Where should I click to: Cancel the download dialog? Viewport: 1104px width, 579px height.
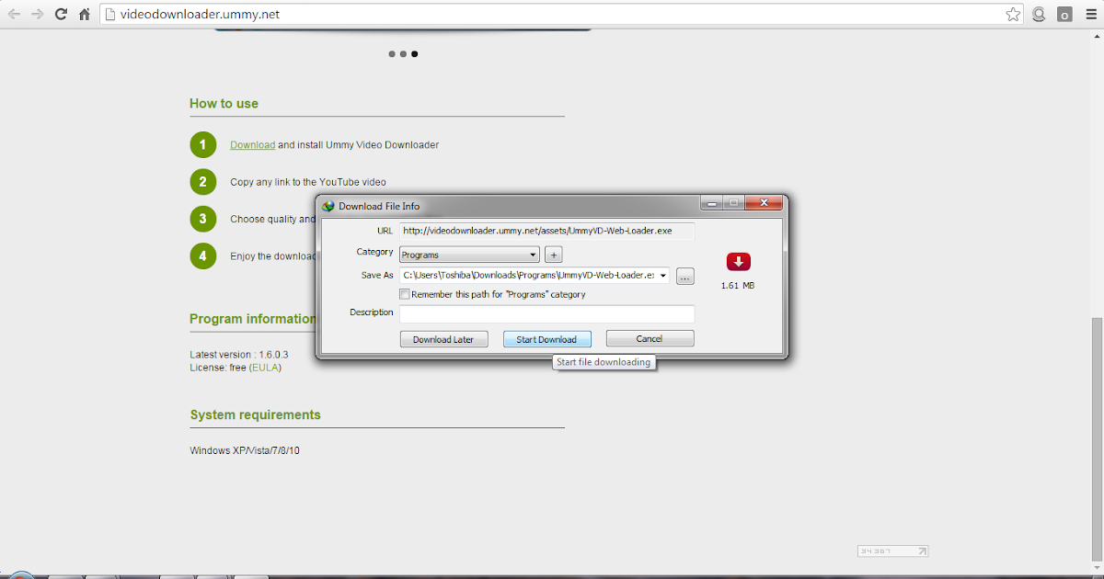click(x=650, y=339)
